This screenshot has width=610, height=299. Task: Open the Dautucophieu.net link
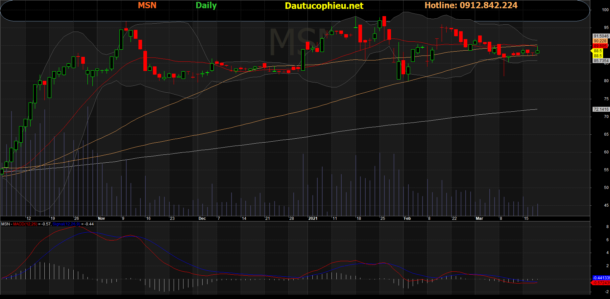pyautogui.click(x=324, y=6)
